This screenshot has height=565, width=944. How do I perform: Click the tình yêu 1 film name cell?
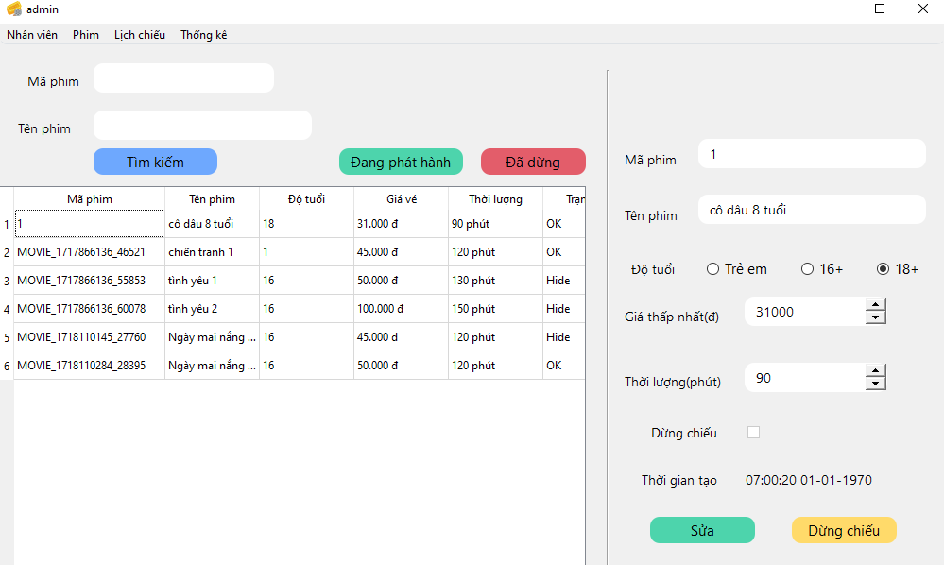click(212, 281)
